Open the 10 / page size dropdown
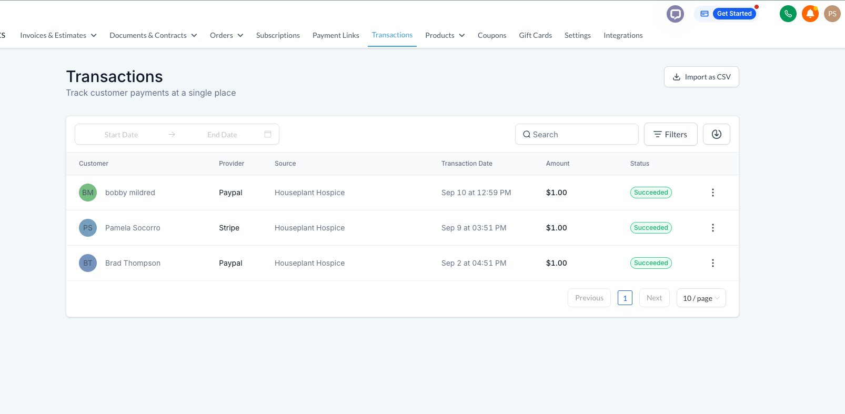 click(x=701, y=298)
